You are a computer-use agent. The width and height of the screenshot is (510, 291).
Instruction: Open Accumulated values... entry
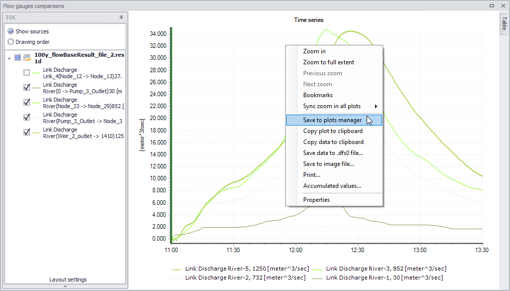tap(334, 186)
